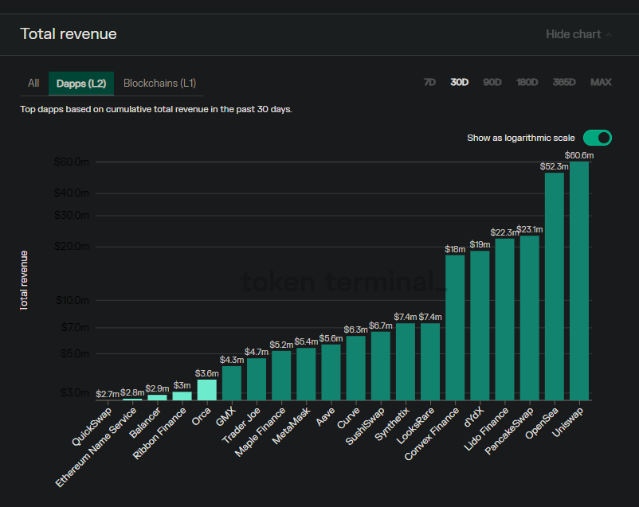Select the OpenSea revenue bar
The height and width of the screenshot is (507, 639).
[x=555, y=287]
